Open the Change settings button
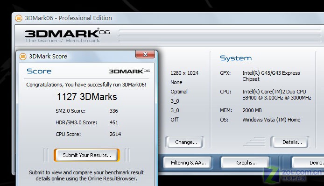 (x=186, y=142)
